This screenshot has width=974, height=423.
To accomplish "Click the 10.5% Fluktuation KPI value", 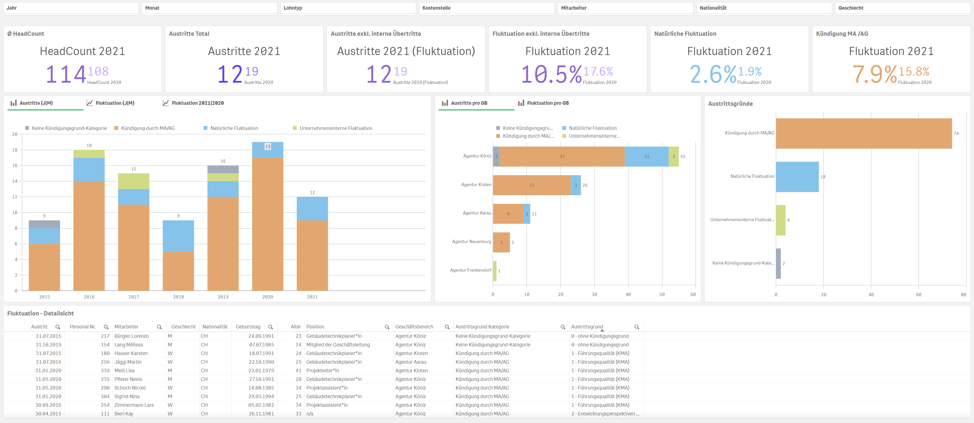I will (x=551, y=74).
